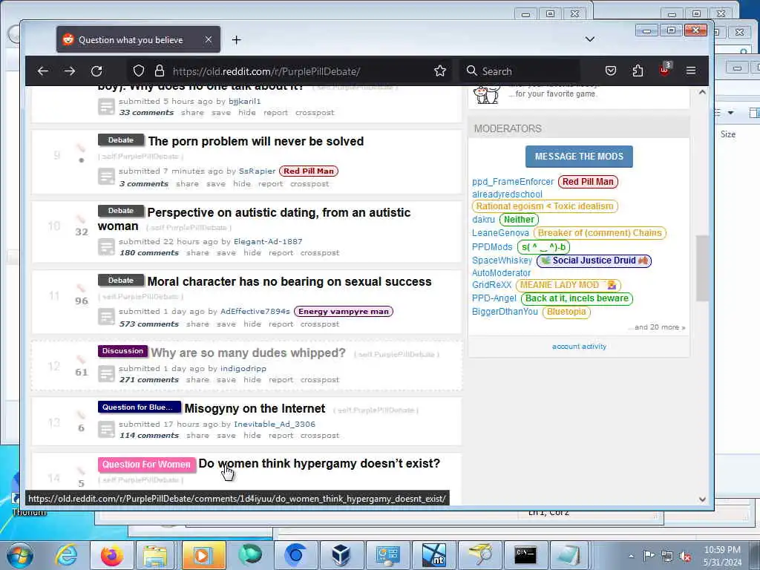Screen dimensions: 760x570
Task: Open 'The porn problem will never be solved'
Action: (x=256, y=142)
